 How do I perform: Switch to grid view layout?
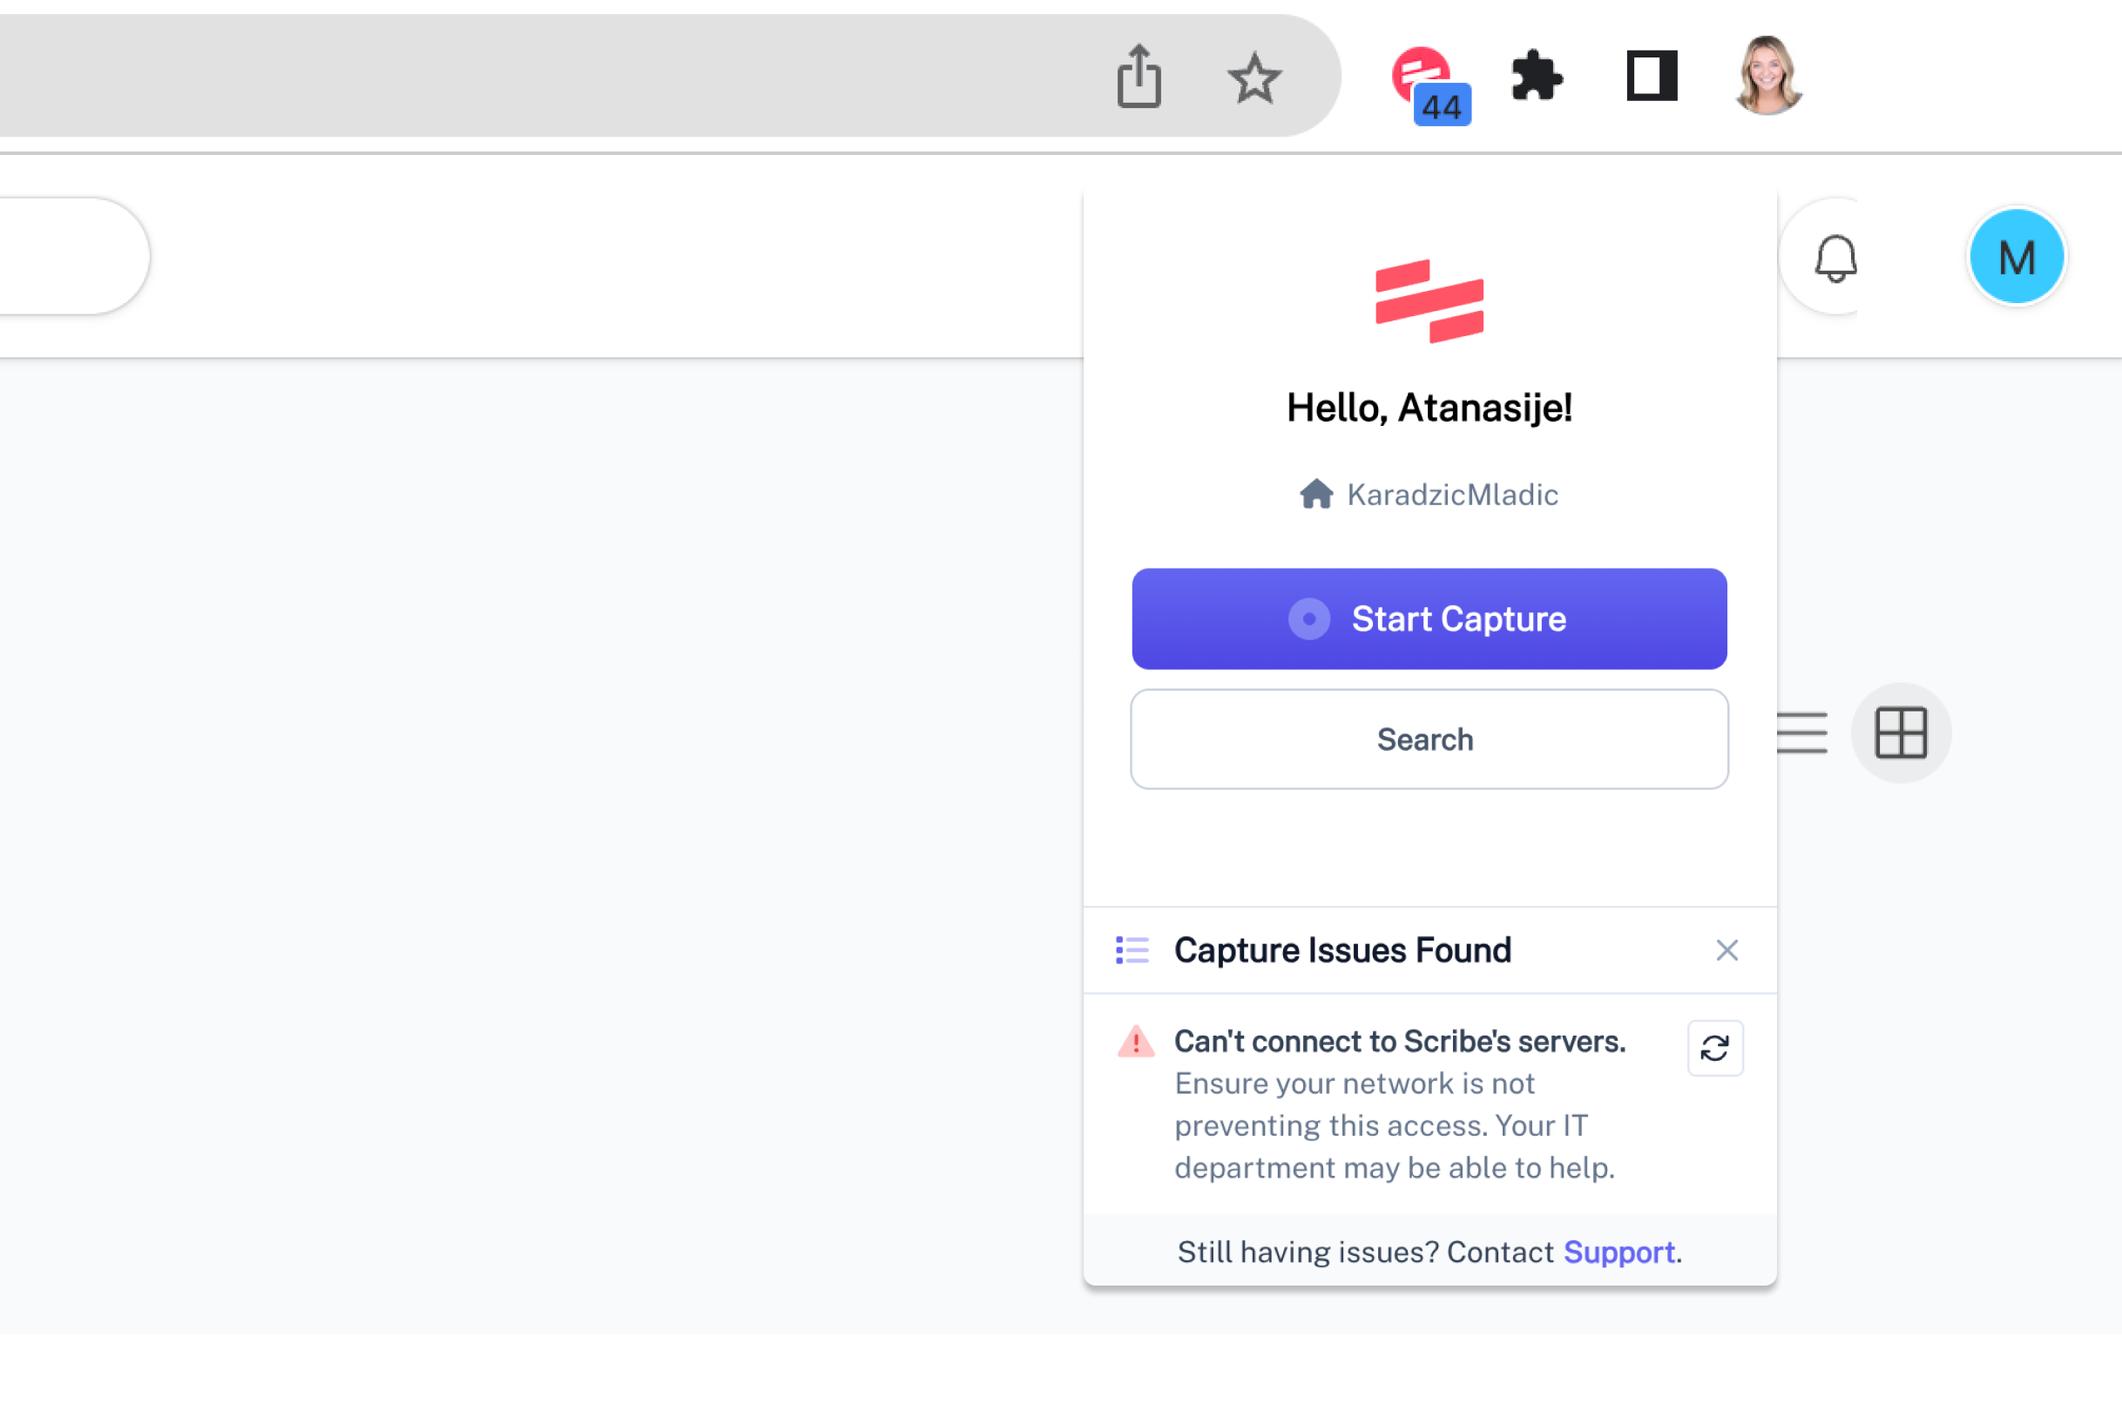tap(1901, 733)
